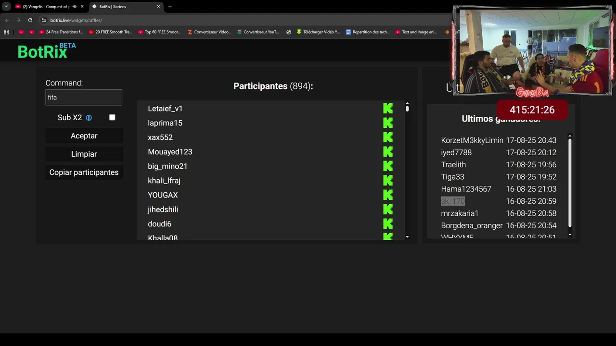Click participants list scroll-up arrow
The height and width of the screenshot is (346, 616).
pos(407,103)
